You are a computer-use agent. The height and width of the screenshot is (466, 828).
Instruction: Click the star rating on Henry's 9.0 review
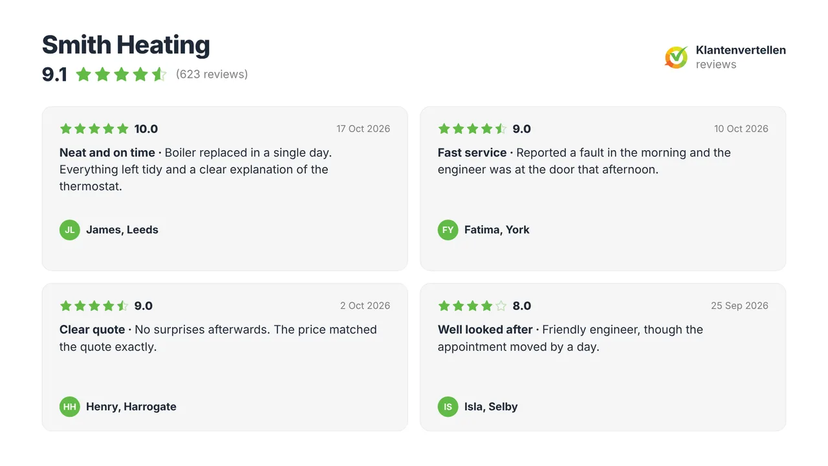94,305
